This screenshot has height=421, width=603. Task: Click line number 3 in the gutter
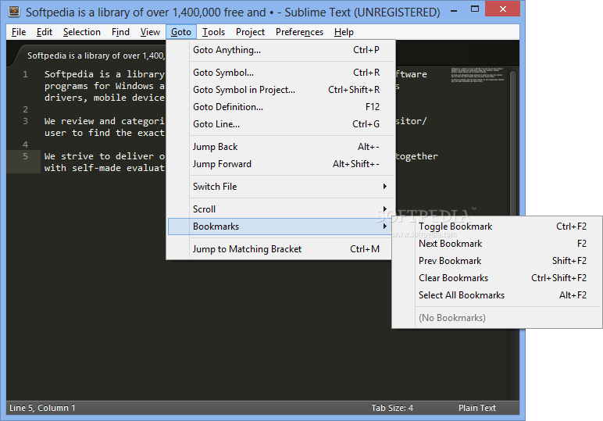pos(25,121)
